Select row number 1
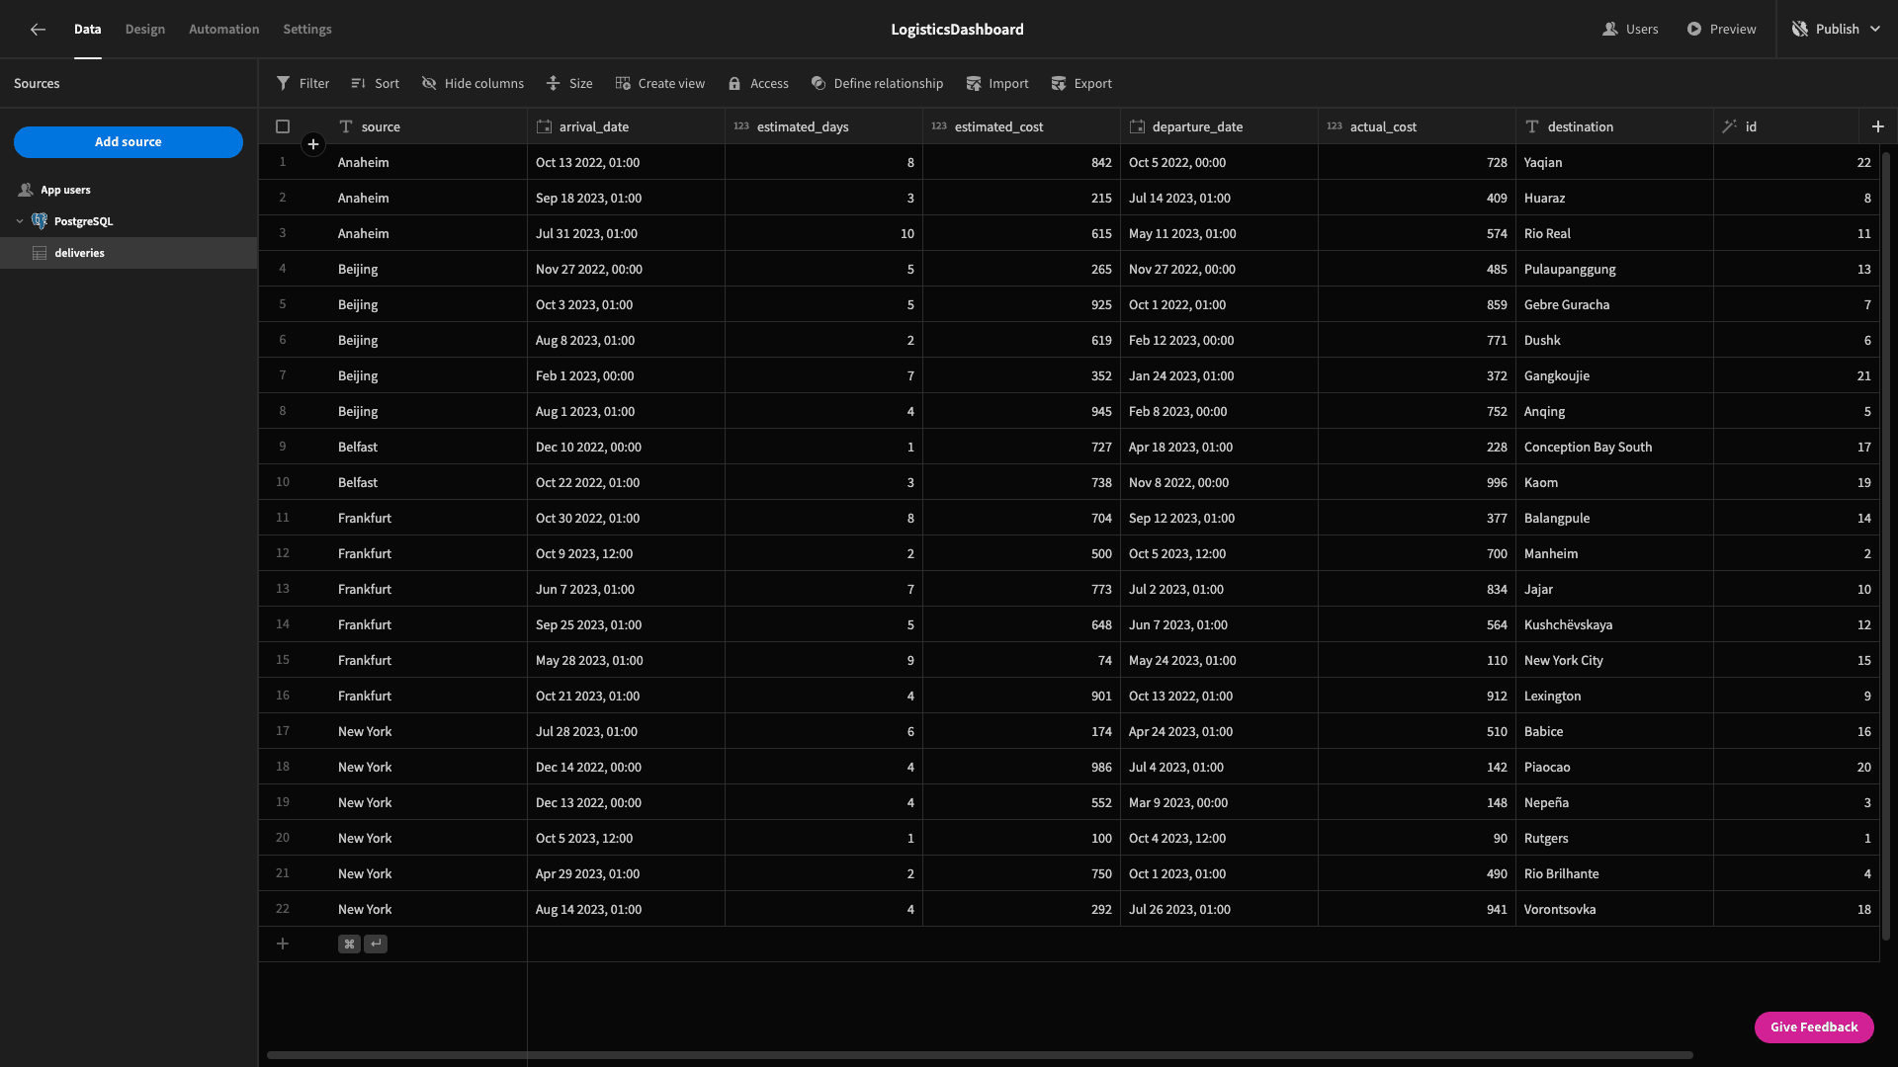This screenshot has height=1067, width=1898. 283,162
